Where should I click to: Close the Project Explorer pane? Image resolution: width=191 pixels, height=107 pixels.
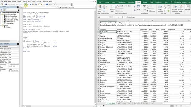coord(18,7)
